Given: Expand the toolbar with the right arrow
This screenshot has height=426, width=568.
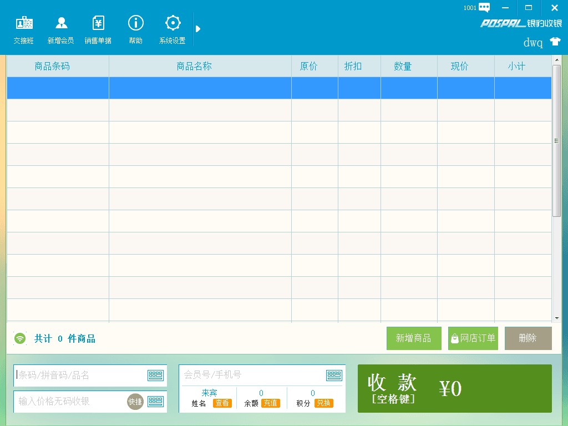Looking at the screenshot, I should click(198, 29).
